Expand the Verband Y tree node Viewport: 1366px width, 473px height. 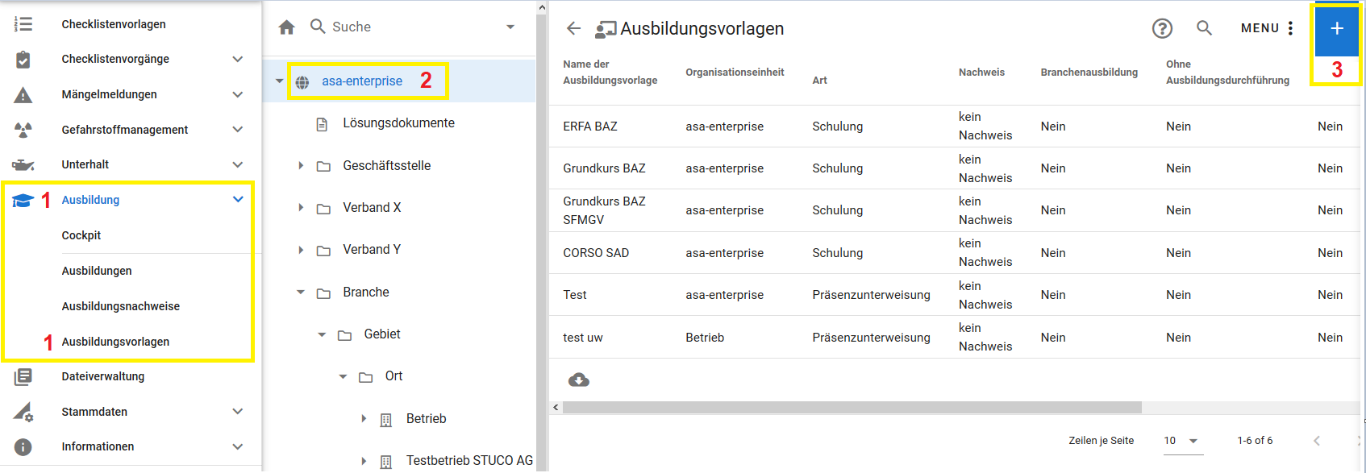(x=301, y=251)
